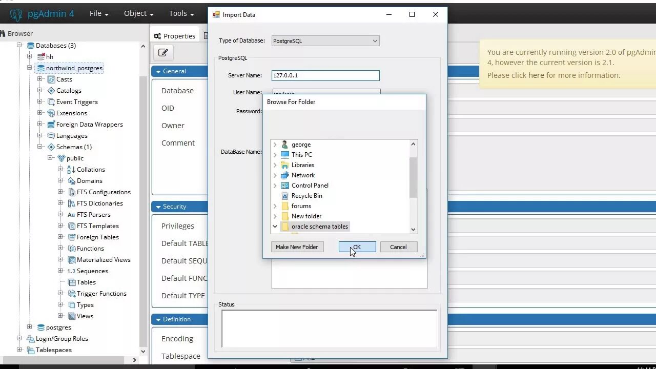Viewport: 656px width, 369px height.
Task: Open the Object menu
Action: pos(138,14)
